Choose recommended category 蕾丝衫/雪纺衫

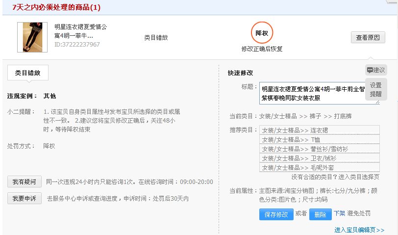(319, 149)
